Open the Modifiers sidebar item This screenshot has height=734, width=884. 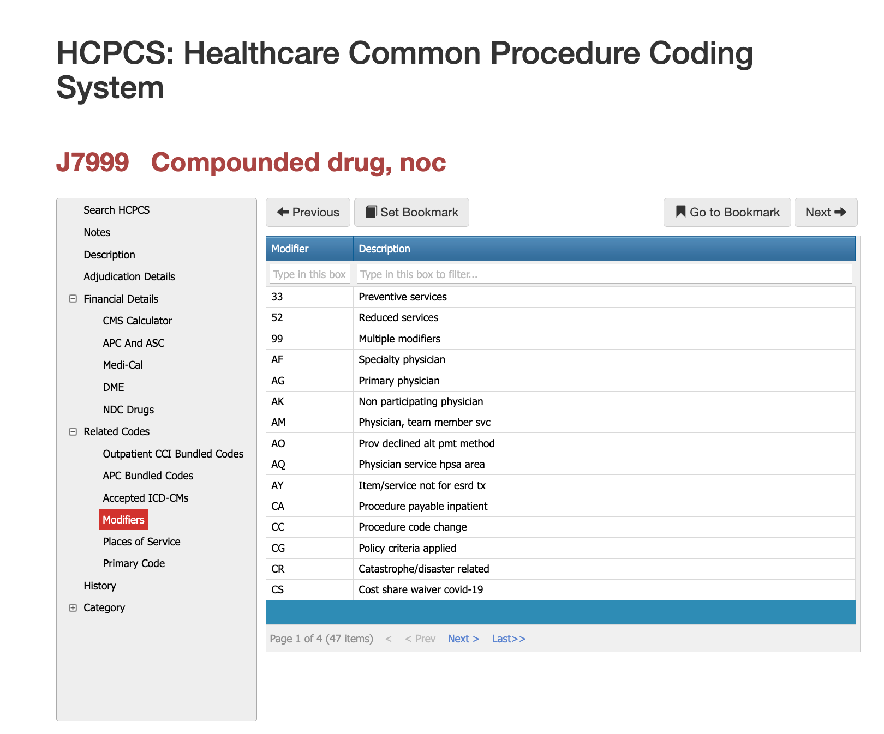pyautogui.click(x=123, y=520)
